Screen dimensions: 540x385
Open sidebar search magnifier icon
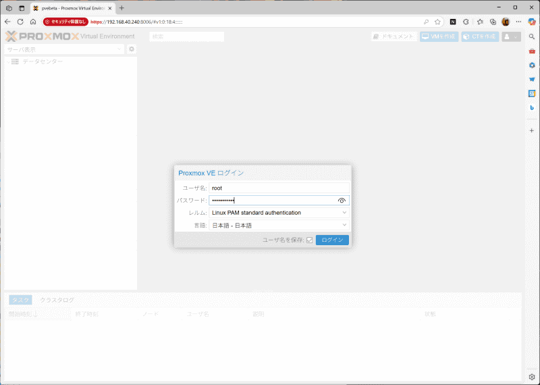click(x=532, y=36)
